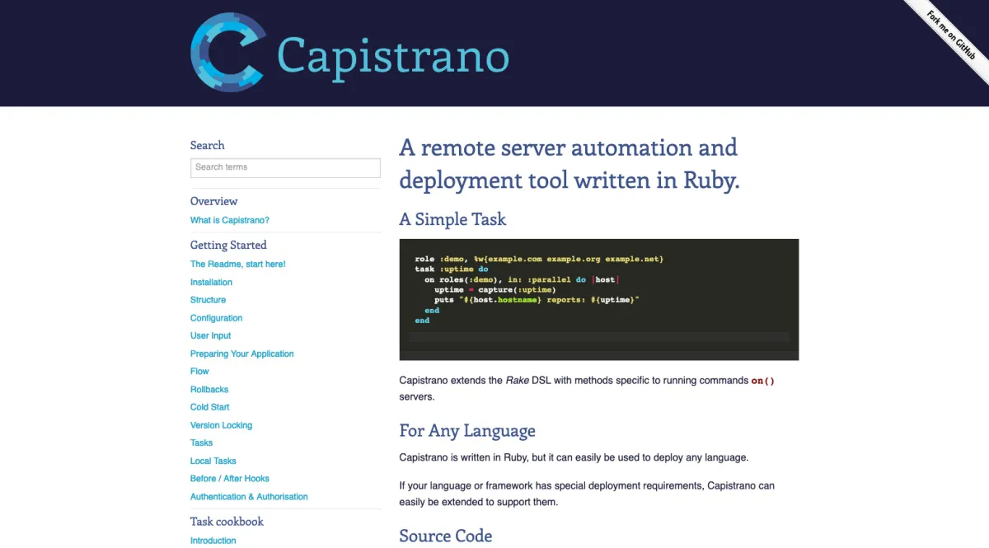Go to the Installation page

[211, 282]
